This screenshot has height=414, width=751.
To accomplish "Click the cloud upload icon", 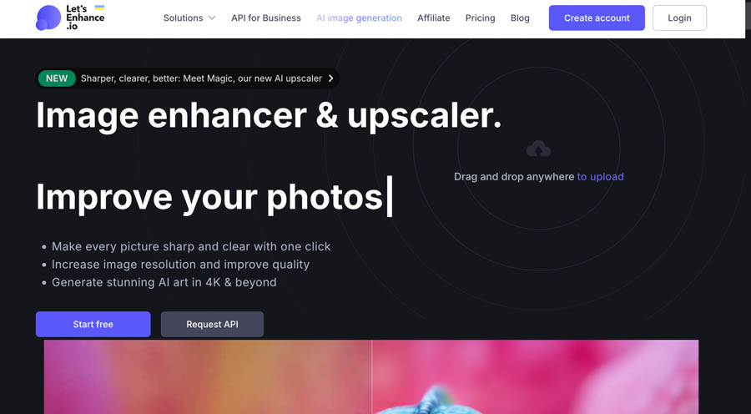I will (538, 149).
